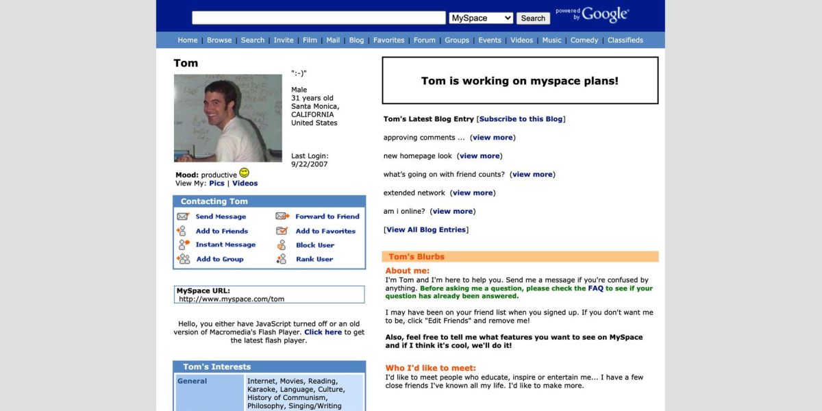822x411 pixels.
Task: Navigate to the Classifieds section
Action: pos(625,40)
